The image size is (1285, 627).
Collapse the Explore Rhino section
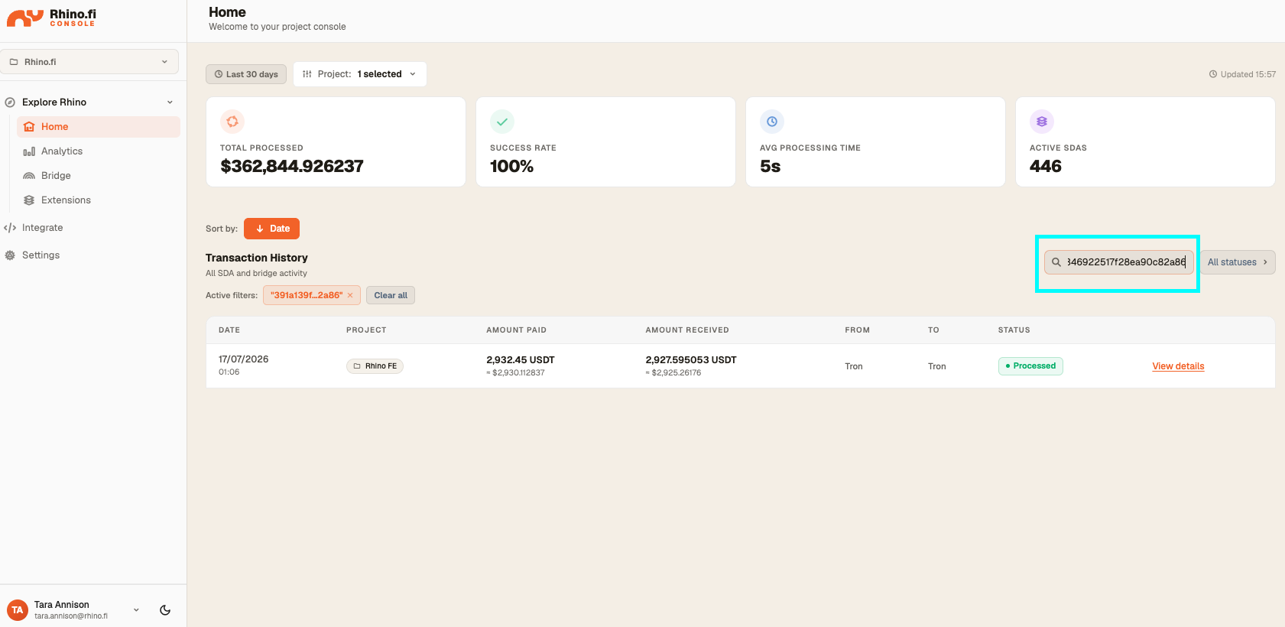[x=170, y=102]
